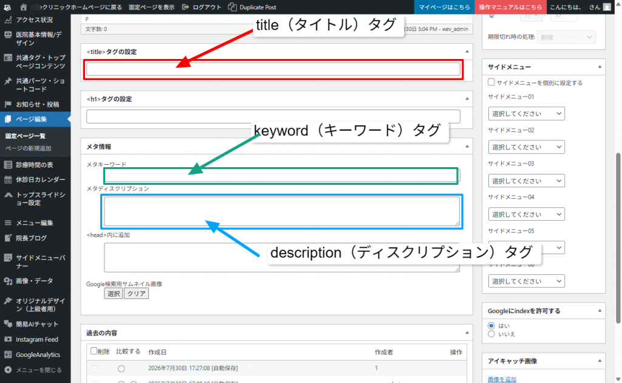622x383 pixels.
Task: Click the Duplicate Post icon in the top bar
Action: [233, 7]
